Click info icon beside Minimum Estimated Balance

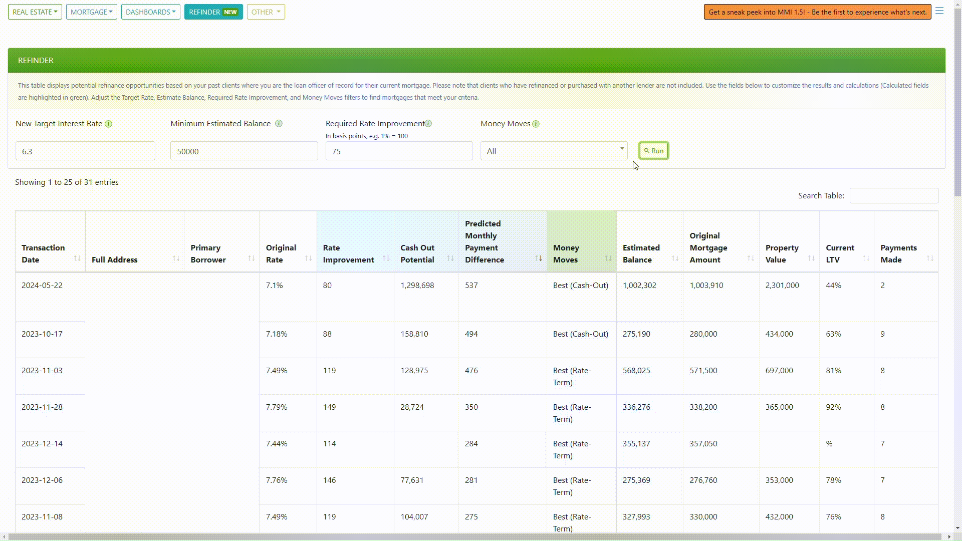coord(279,124)
